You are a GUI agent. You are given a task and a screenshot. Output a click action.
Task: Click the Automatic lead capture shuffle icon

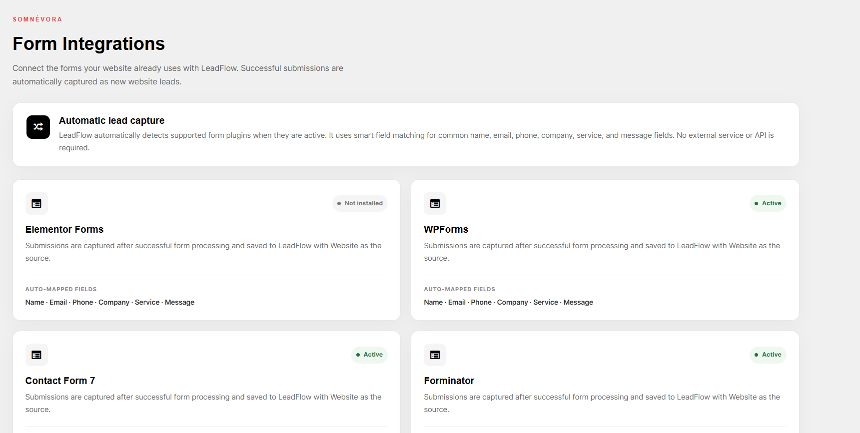coord(38,127)
